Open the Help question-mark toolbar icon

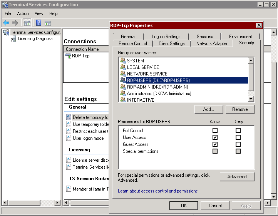(x=39, y=23)
